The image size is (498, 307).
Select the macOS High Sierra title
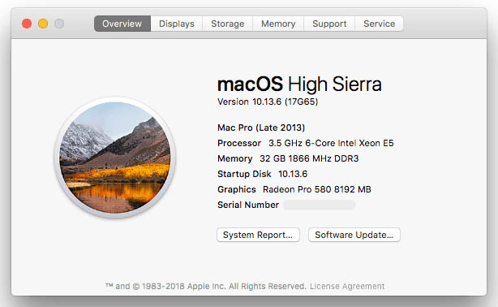tap(299, 84)
